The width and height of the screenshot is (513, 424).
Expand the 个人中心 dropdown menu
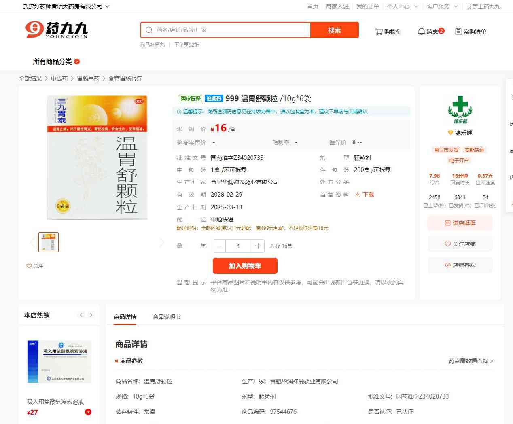(402, 6)
